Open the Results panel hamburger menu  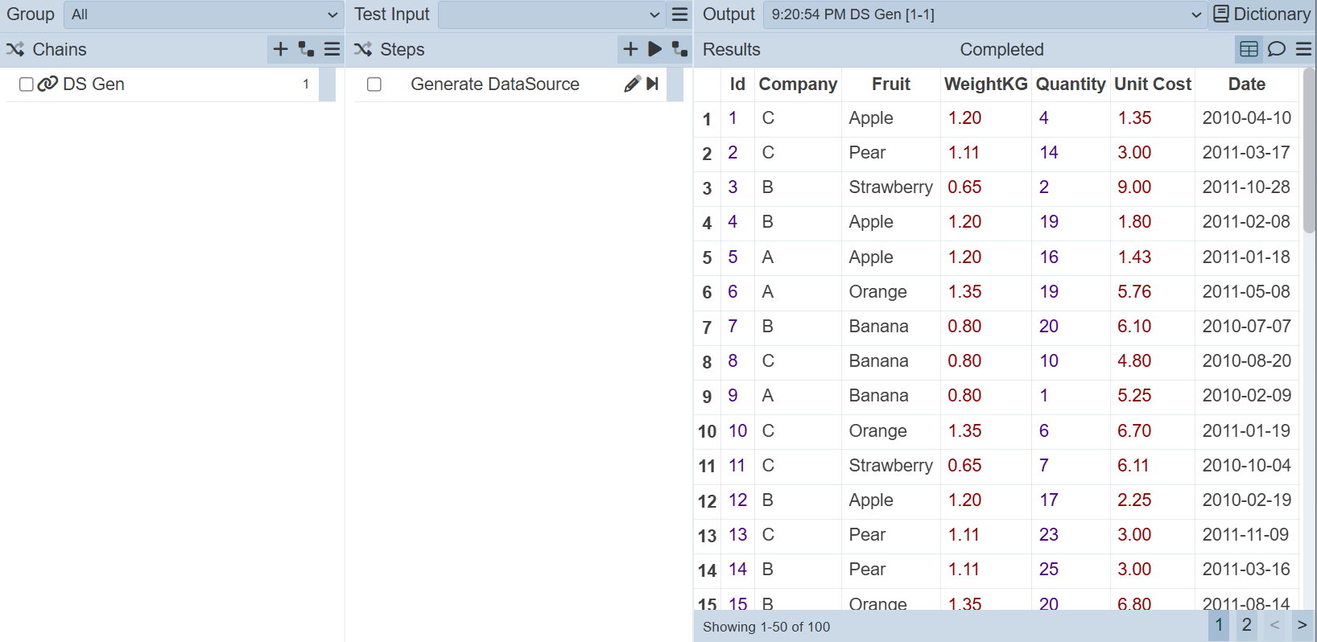tap(1303, 49)
